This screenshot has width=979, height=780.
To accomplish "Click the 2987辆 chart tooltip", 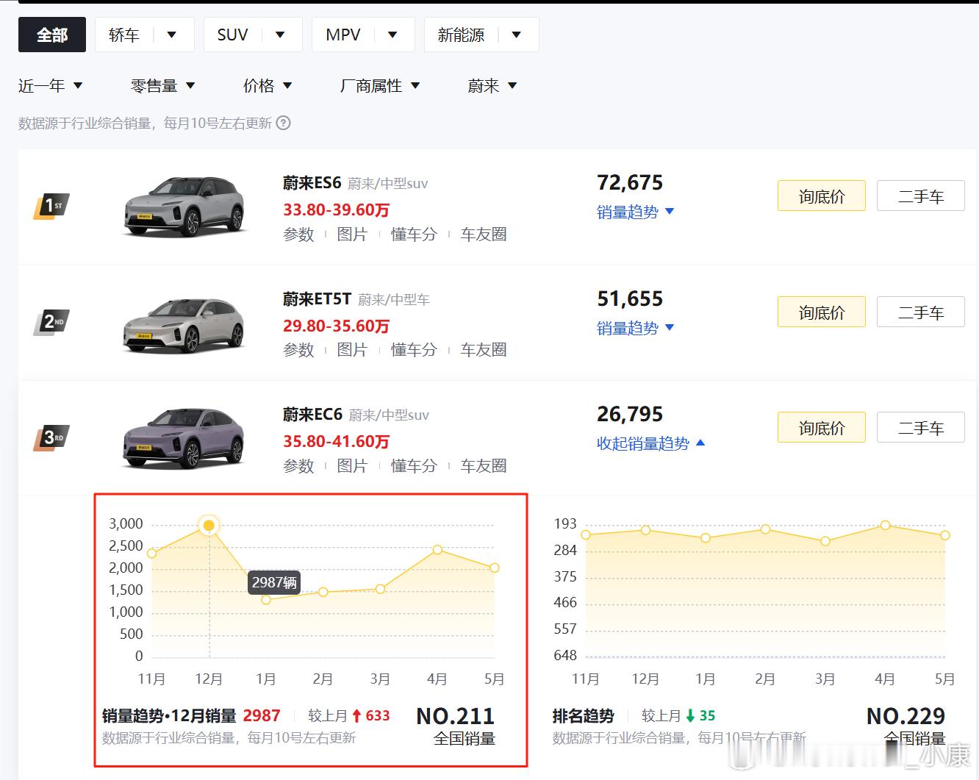I will click(274, 582).
